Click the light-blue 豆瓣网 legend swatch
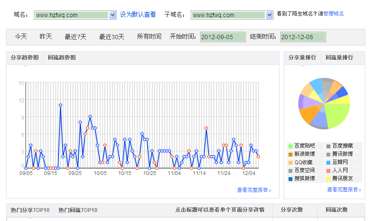 [x=328, y=163]
